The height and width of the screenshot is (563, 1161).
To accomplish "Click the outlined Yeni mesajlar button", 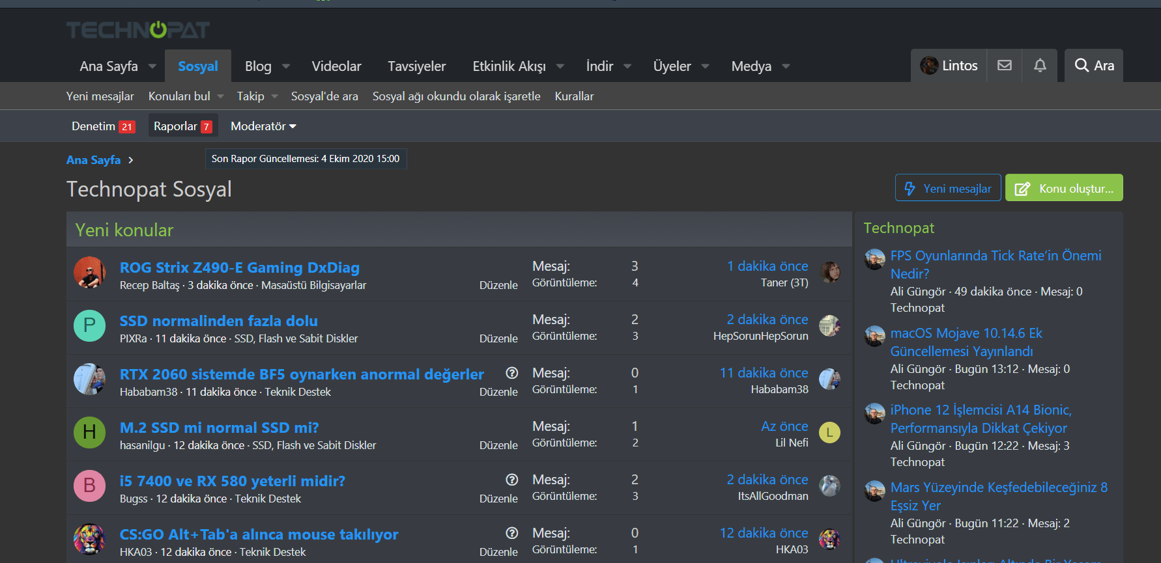I will 948,187.
